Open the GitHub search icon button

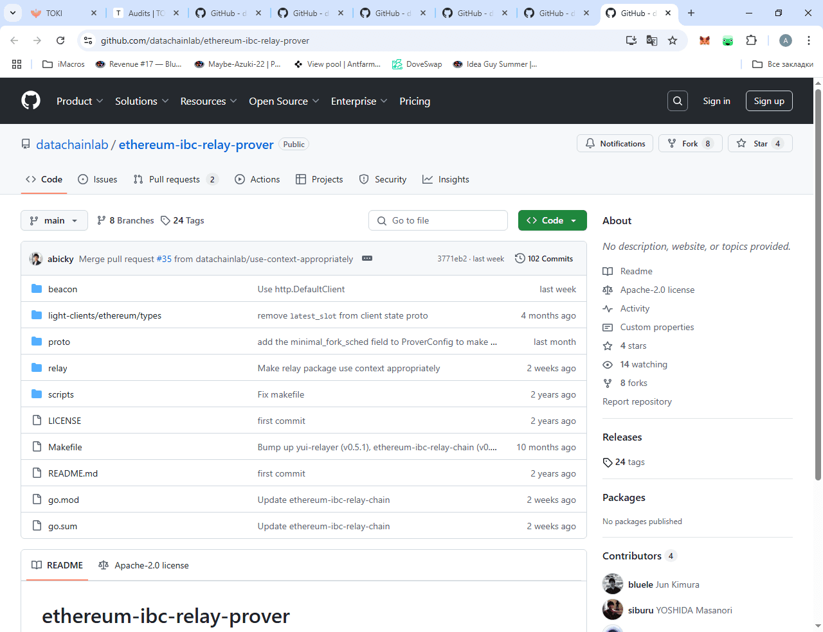click(x=678, y=101)
